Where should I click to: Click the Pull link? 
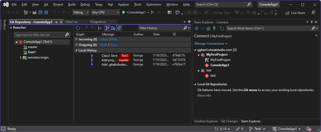point(114,39)
